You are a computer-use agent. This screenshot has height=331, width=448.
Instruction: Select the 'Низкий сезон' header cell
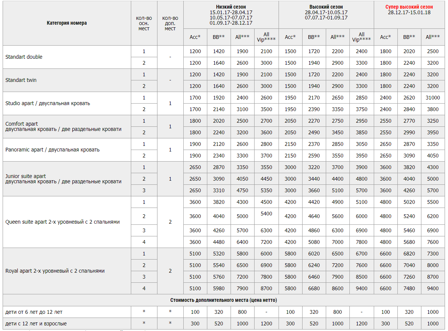[231, 7]
